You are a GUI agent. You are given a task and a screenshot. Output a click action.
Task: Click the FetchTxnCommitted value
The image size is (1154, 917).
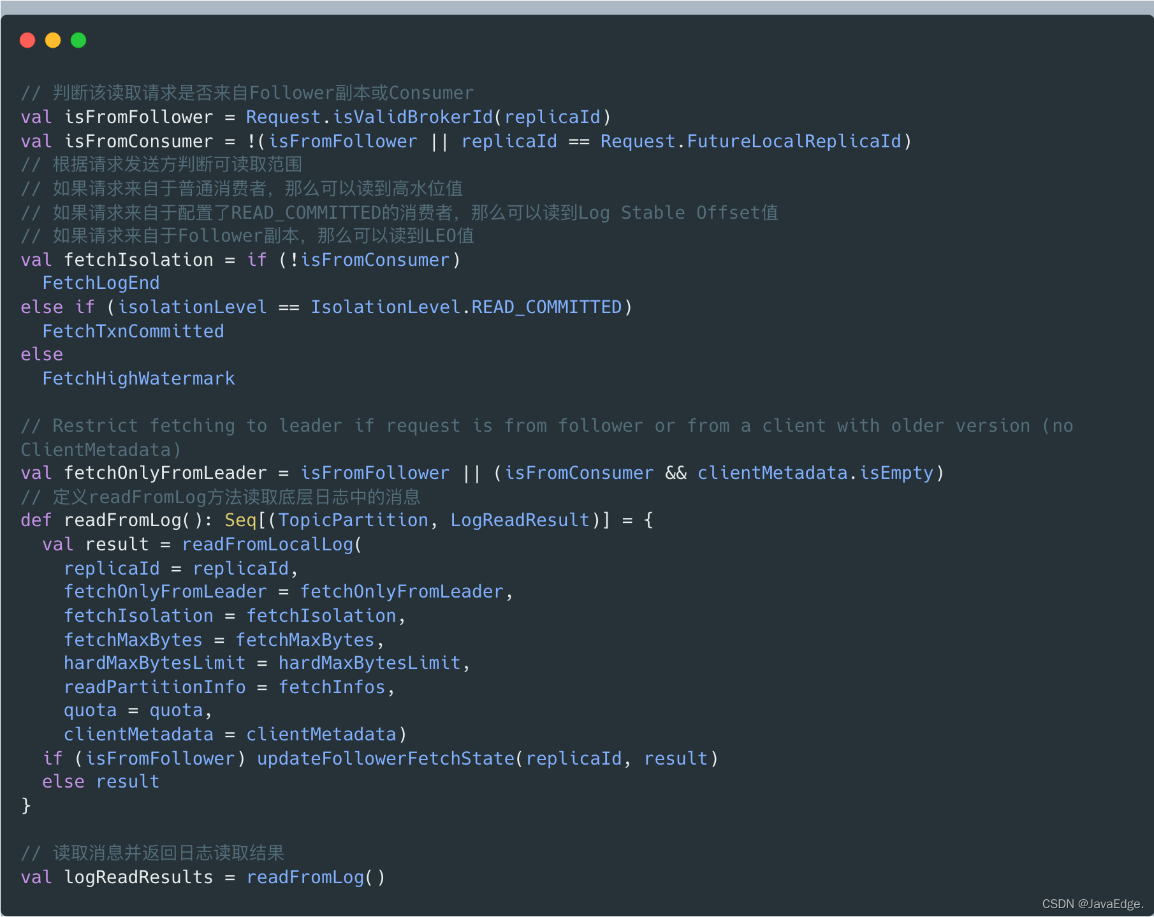133,332
